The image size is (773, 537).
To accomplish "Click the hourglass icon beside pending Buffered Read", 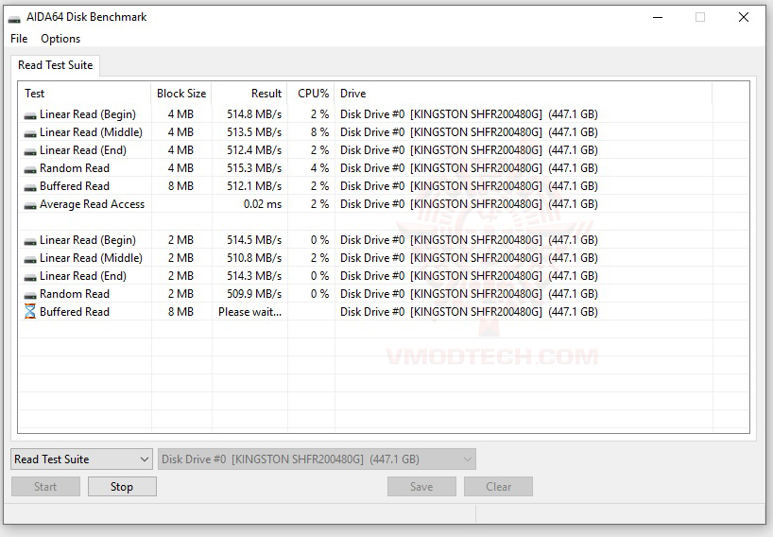I will click(30, 311).
